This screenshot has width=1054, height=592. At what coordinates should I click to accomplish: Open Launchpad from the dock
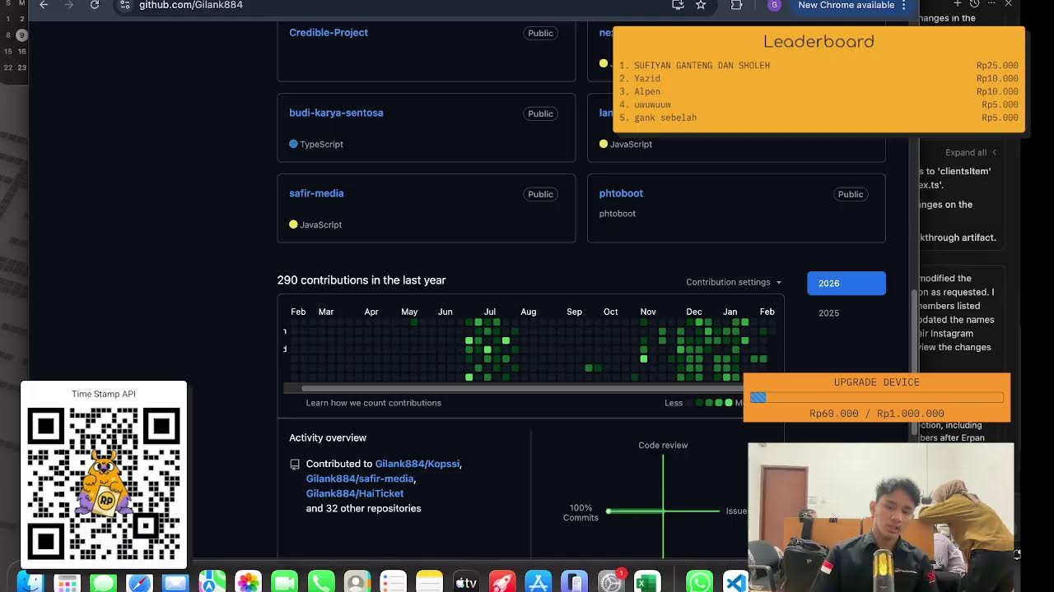(x=67, y=582)
